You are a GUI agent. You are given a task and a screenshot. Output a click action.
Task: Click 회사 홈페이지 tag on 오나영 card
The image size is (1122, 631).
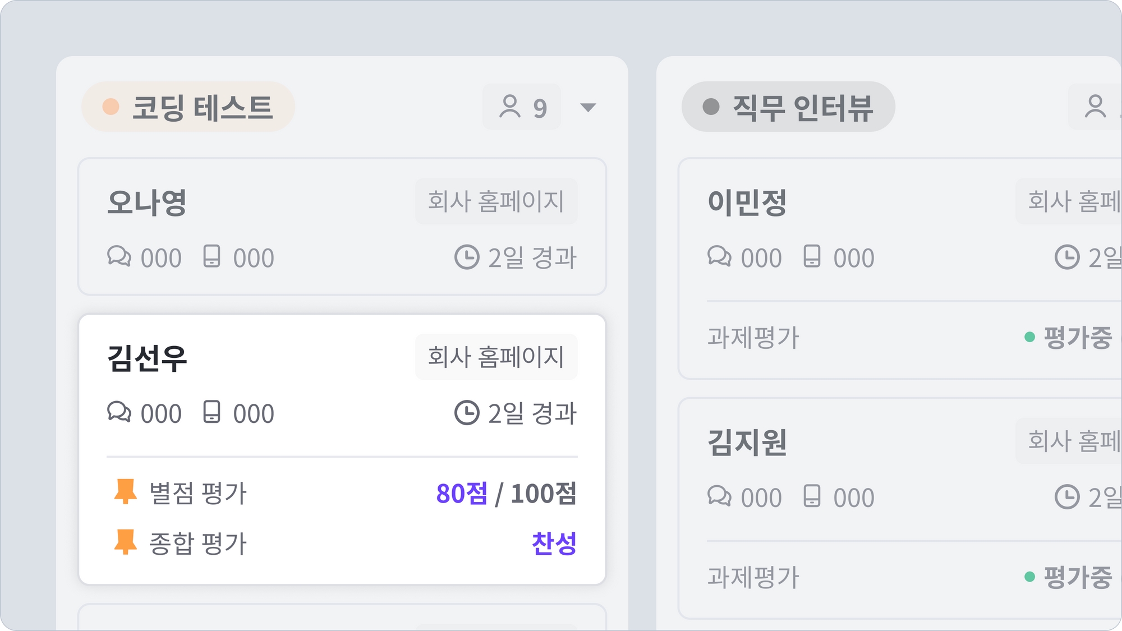click(496, 201)
